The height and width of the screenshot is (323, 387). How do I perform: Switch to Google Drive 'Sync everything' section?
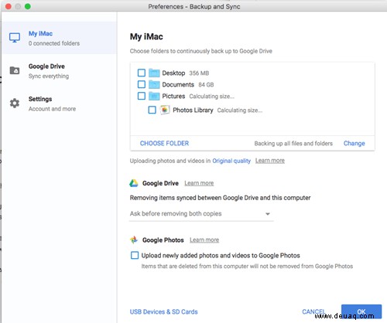click(x=60, y=71)
